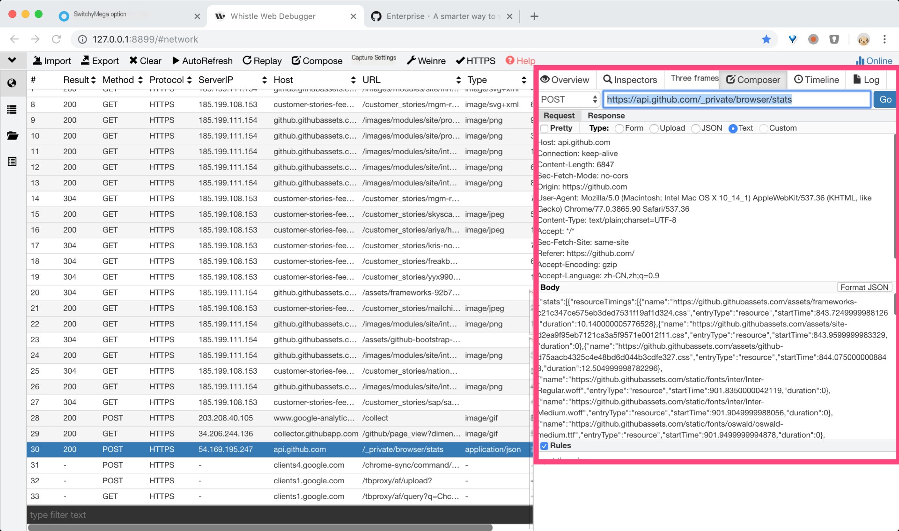
Task: Switch to the Timeline tab
Action: click(817, 80)
